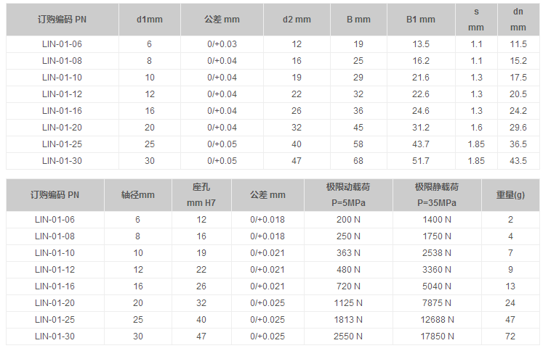The image size is (543, 351).
Task: Select the 轴径mm column header
Action: [x=137, y=195]
